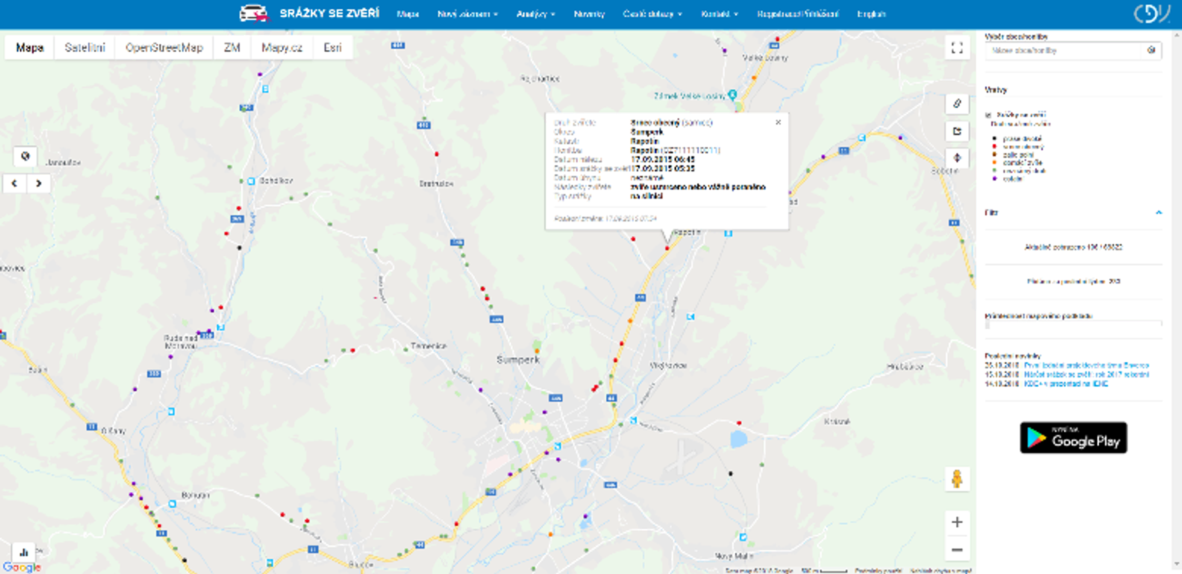Open the 'Analýzy' dropdown menu

click(535, 14)
